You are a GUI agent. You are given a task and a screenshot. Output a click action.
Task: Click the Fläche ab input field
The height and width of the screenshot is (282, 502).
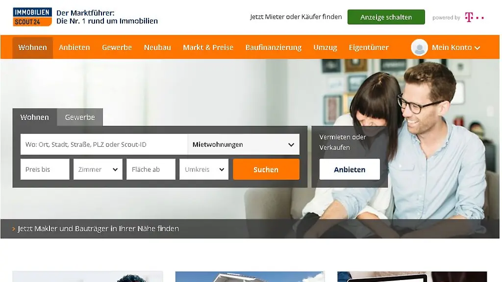(x=151, y=169)
